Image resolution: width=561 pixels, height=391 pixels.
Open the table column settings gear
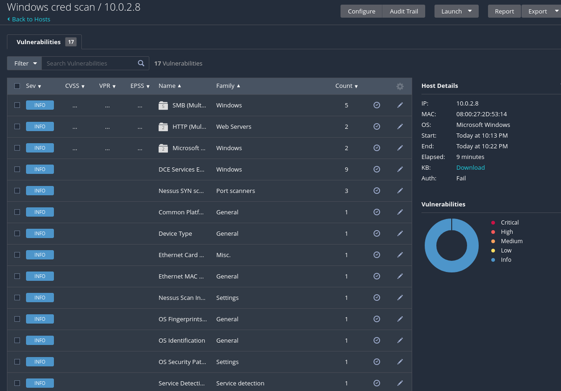click(x=400, y=86)
